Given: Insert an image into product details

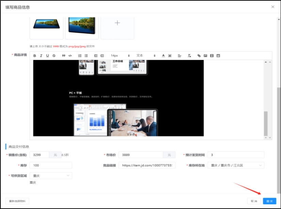Looking at the screenshot, I should pyautogui.click(x=205, y=56).
